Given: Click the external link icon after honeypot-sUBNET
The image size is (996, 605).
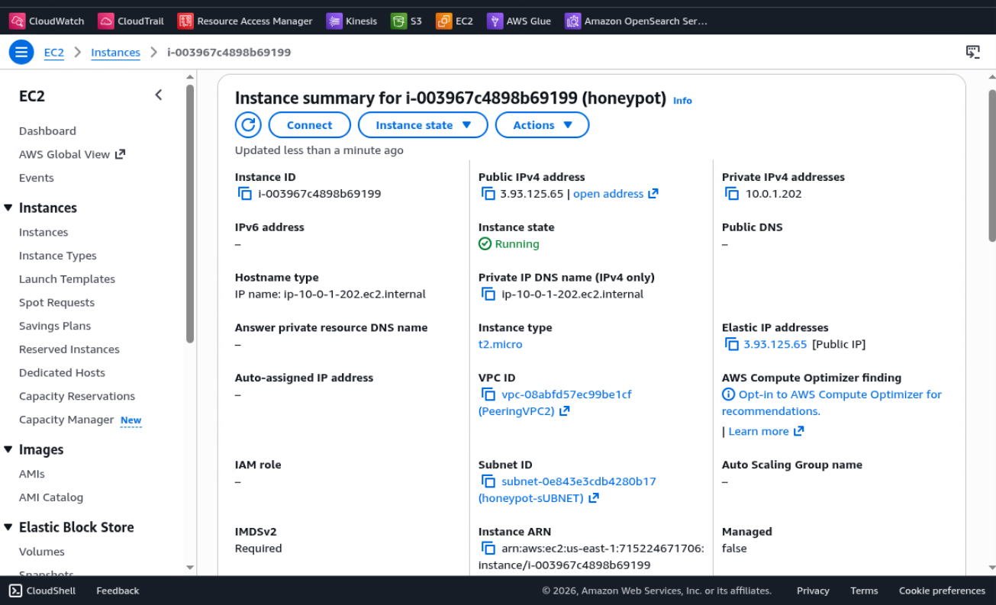Looking at the screenshot, I should pos(594,498).
